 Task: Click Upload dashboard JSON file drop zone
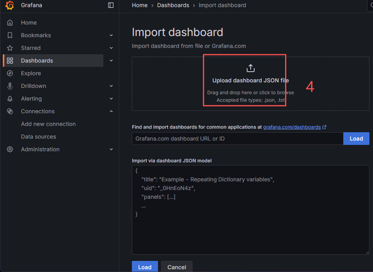[x=251, y=84]
